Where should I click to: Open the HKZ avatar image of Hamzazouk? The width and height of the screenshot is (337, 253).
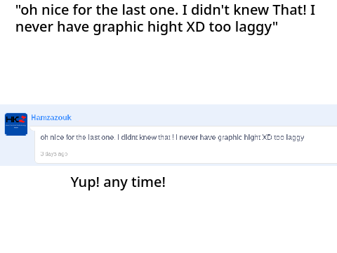(16, 124)
